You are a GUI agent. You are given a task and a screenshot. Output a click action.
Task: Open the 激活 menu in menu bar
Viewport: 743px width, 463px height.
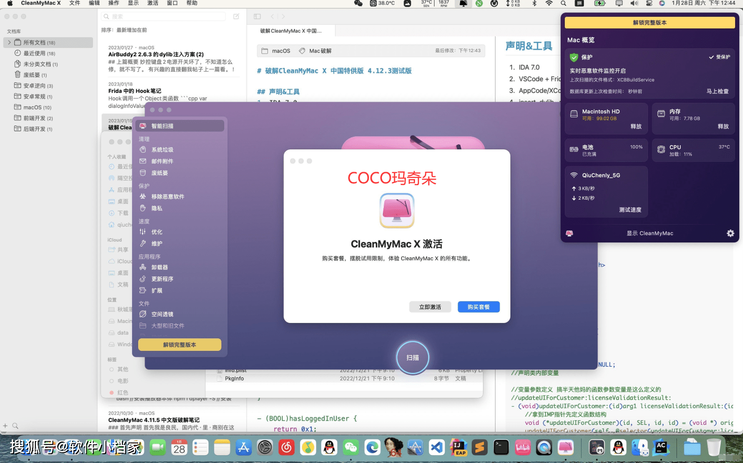153,3
